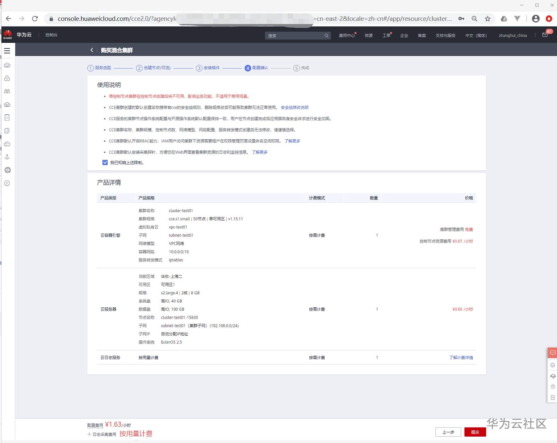
Task: Reload the page with the browser refresh icon
Action: pos(35,18)
